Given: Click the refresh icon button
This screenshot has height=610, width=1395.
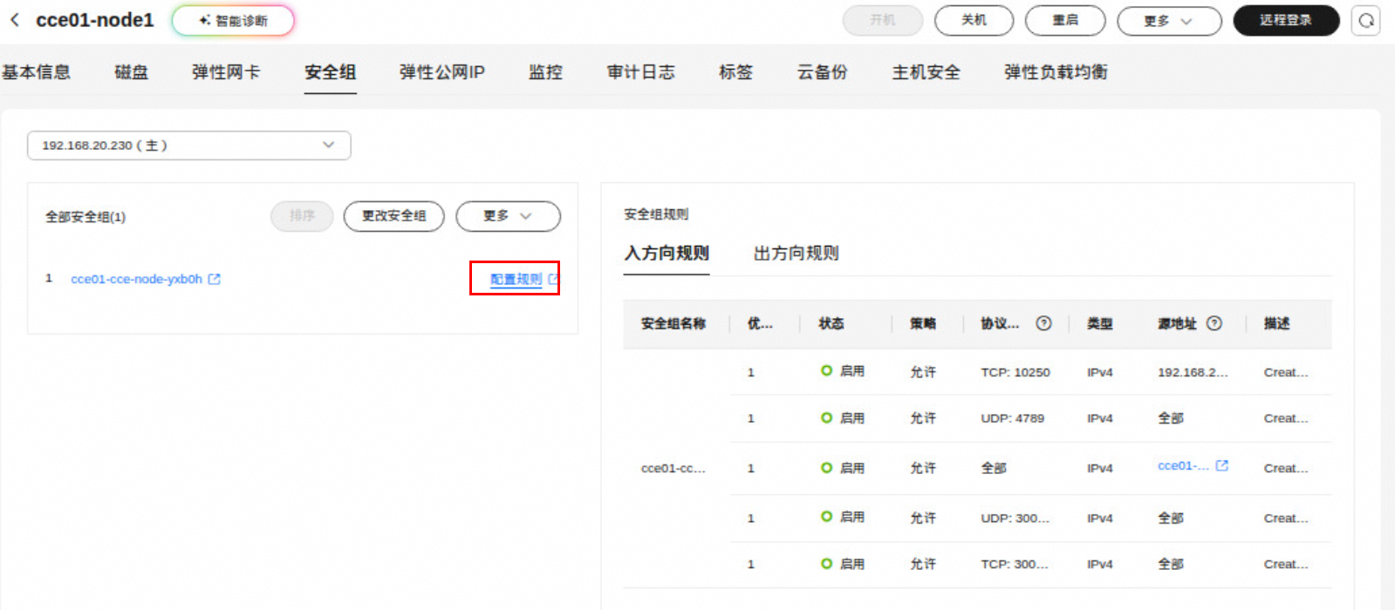Looking at the screenshot, I should point(1366,20).
